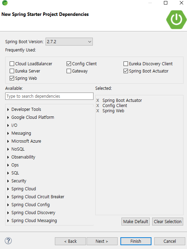Expand Spring Cloud Circuit Breaker category
The image size is (187, 249).
(x=8, y=197)
